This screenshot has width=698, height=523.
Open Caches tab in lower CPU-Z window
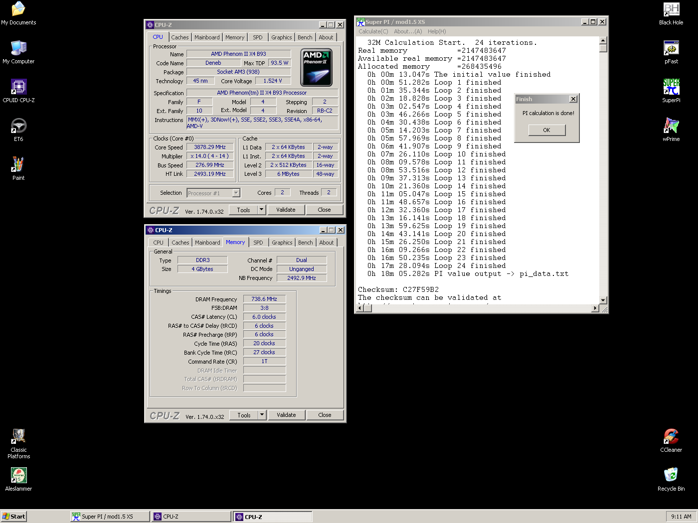(x=180, y=243)
